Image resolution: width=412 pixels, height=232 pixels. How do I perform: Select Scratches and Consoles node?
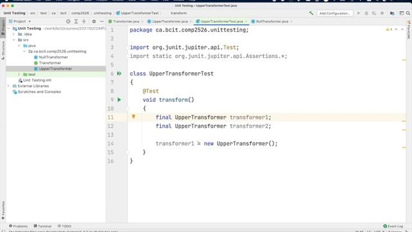pos(39,92)
